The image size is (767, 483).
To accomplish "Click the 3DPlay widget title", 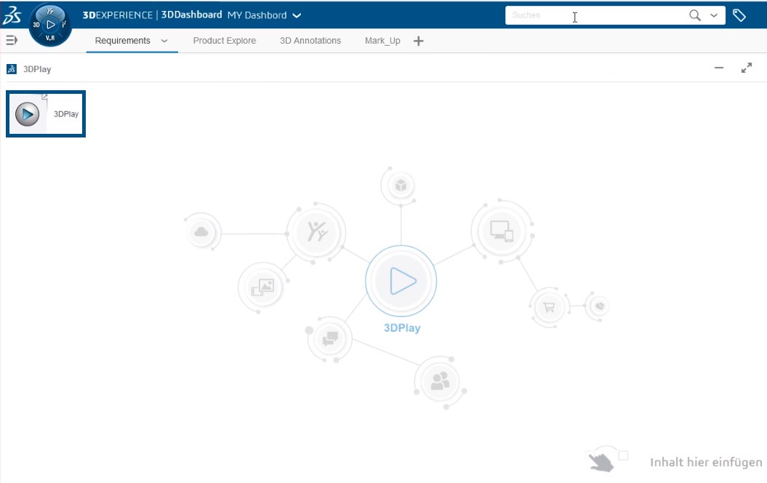I will coord(37,69).
